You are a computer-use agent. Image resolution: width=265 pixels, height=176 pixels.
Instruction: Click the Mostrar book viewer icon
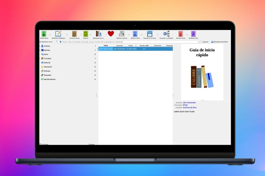pyautogui.click(x=85, y=33)
